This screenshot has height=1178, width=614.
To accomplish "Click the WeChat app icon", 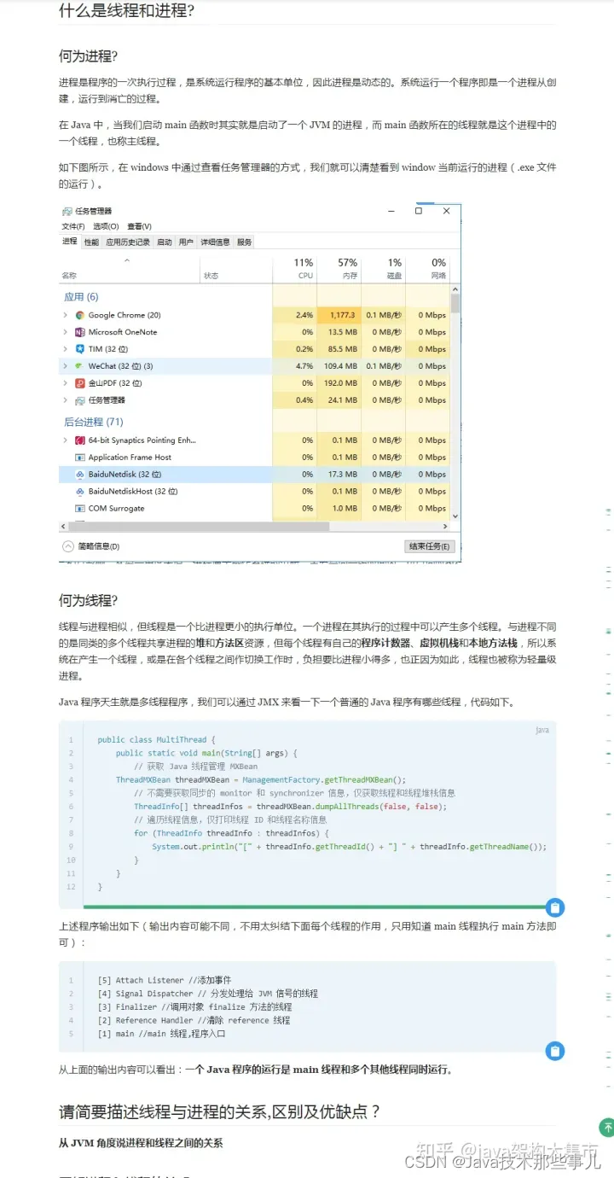I will pos(80,366).
